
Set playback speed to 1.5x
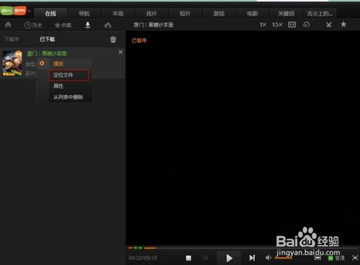point(277,24)
